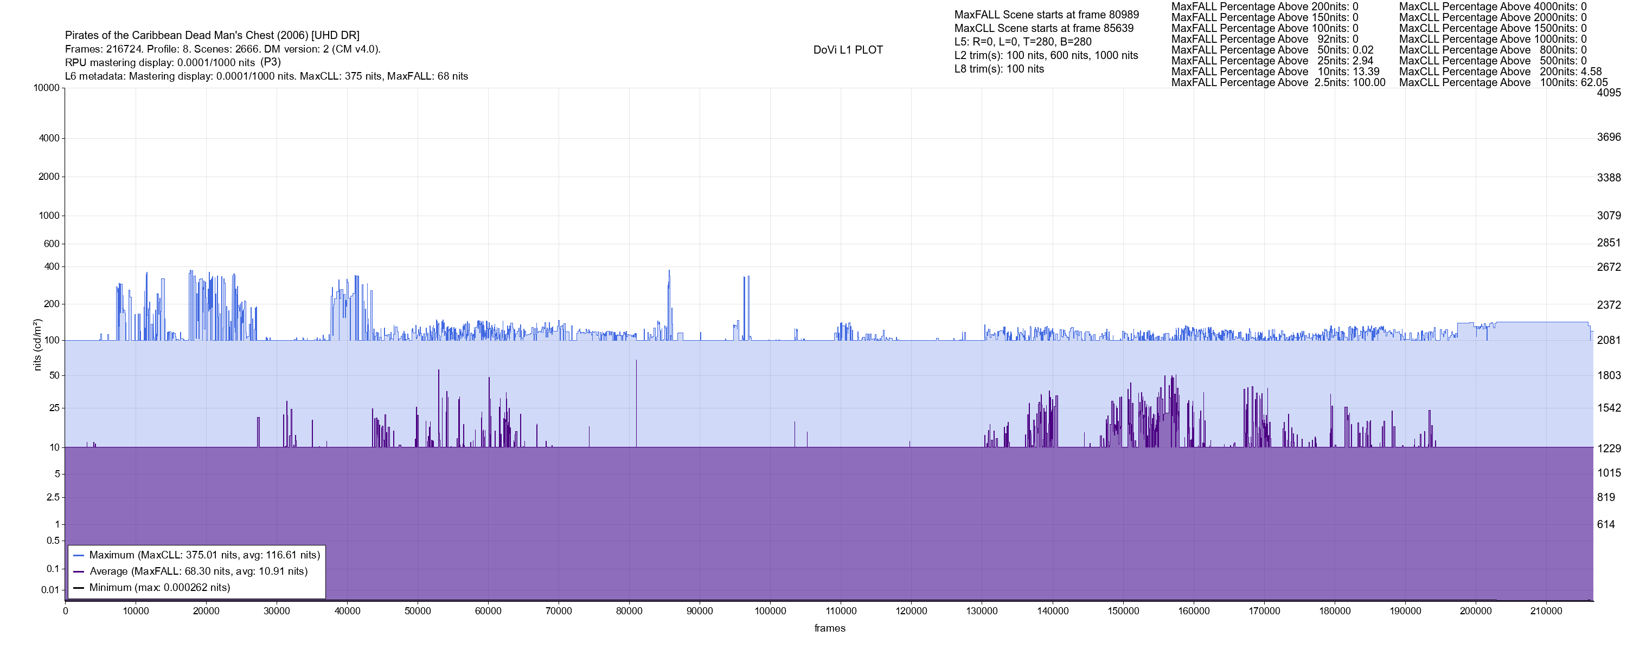The height and width of the screenshot is (650, 1627).
Task: Select the Maximum MaxCLL legend entry text
Action: click(204, 555)
